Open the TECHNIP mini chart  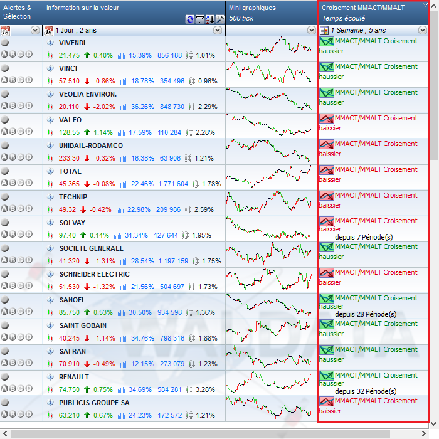coord(269,201)
